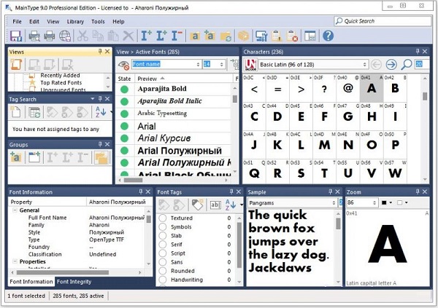Toggle the Rounded tag radio

(163, 271)
